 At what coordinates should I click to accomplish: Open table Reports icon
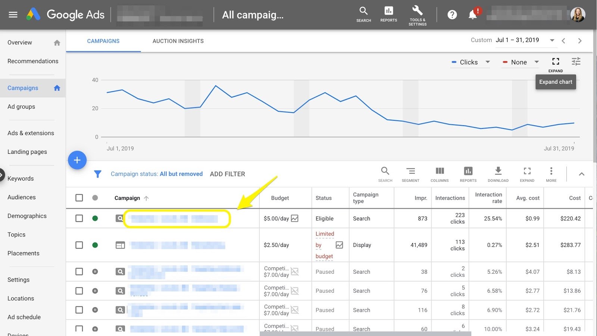pyautogui.click(x=468, y=174)
